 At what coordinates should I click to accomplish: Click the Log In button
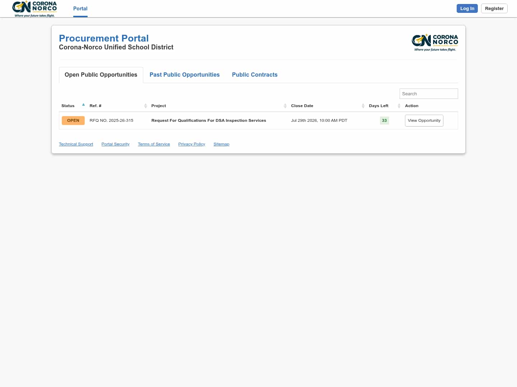pos(467,9)
